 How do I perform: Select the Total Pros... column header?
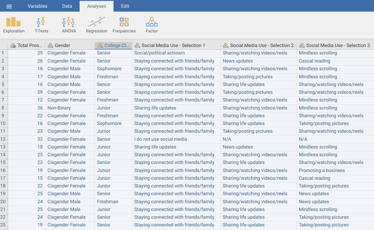(27, 46)
